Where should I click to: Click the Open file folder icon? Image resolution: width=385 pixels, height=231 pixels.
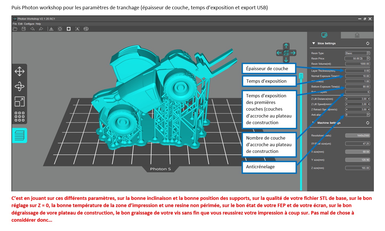coord(15,29)
